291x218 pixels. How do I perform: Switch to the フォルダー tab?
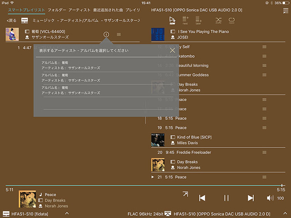56,10
